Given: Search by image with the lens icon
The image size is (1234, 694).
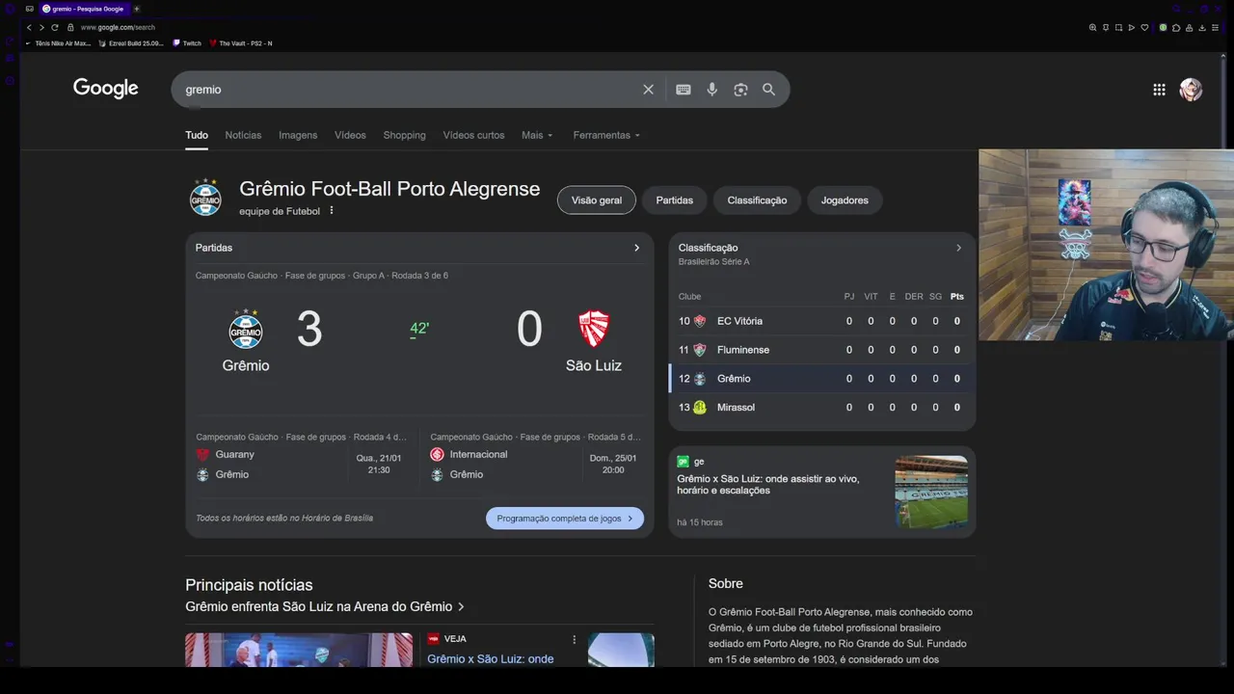Looking at the screenshot, I should (740, 90).
